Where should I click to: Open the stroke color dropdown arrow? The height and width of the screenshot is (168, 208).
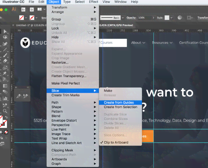pyautogui.click(x=37, y=18)
